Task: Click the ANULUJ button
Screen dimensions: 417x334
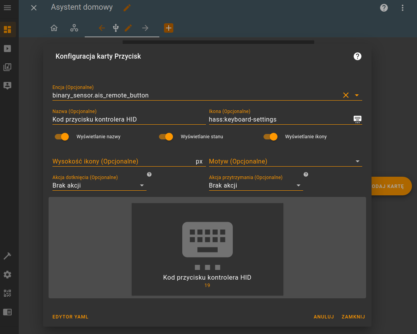Action: pos(324,317)
